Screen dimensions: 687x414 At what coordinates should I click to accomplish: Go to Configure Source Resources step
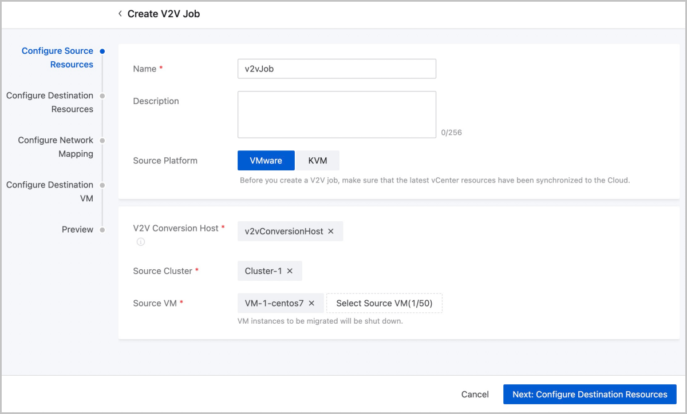(x=57, y=58)
